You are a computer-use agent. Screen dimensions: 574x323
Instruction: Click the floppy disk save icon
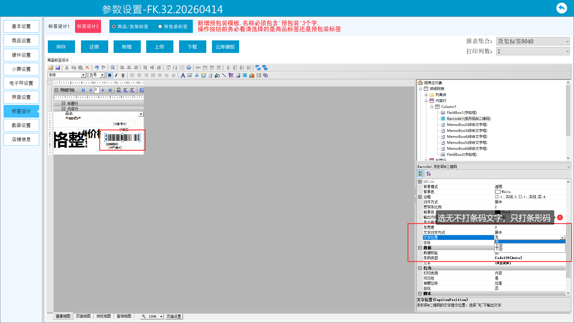pos(58,68)
